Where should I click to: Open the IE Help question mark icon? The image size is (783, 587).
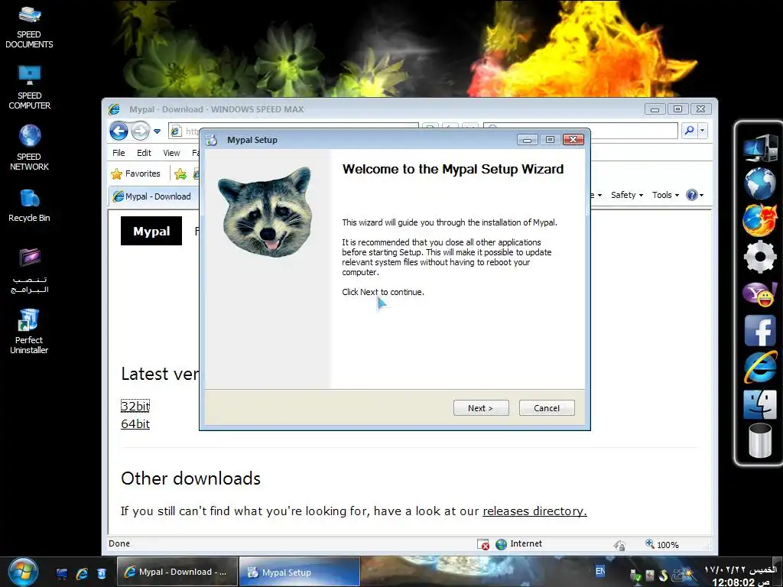coord(691,195)
